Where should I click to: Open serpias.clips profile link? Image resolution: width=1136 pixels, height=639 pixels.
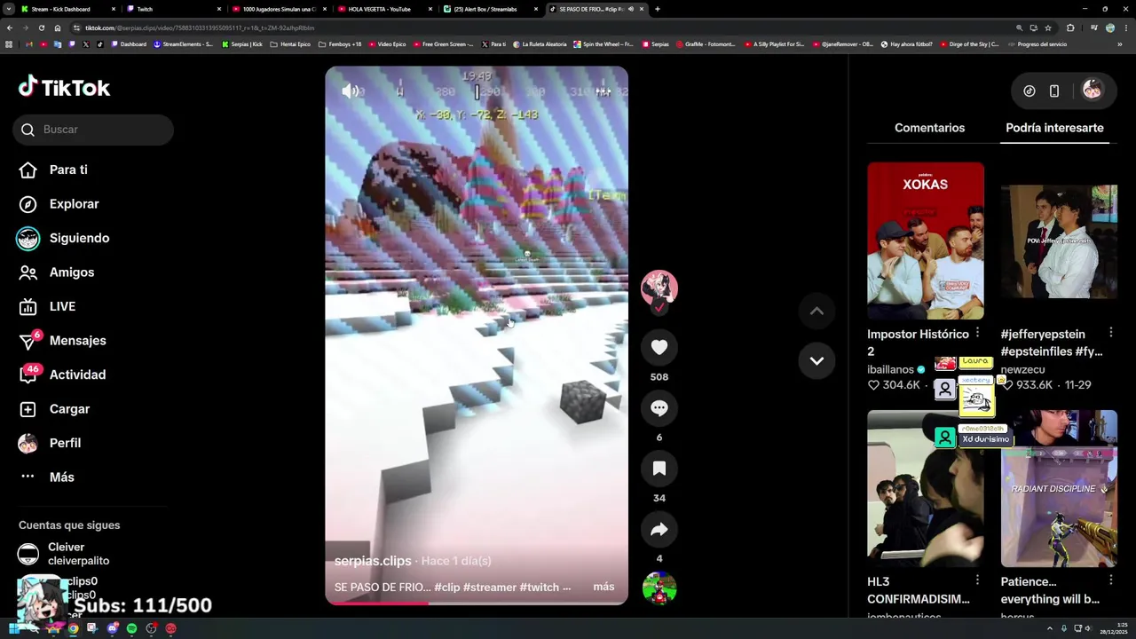click(373, 561)
